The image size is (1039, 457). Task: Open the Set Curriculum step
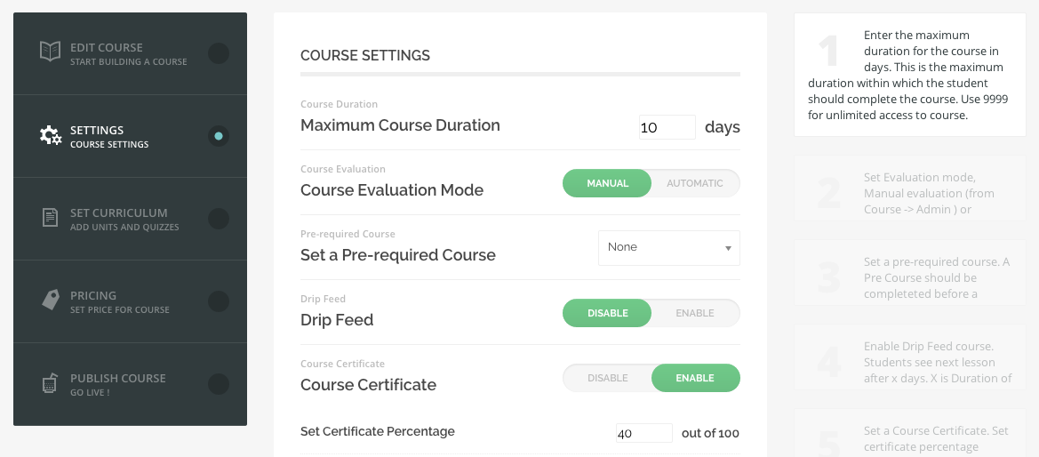(x=130, y=219)
